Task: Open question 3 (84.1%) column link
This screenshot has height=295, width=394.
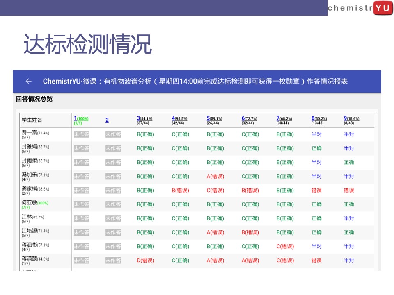Action: [x=144, y=120]
